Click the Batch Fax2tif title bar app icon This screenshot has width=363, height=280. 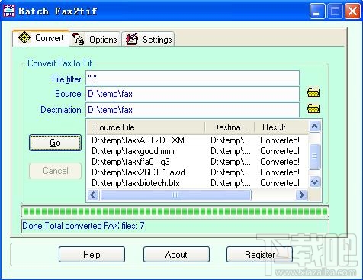(8, 11)
